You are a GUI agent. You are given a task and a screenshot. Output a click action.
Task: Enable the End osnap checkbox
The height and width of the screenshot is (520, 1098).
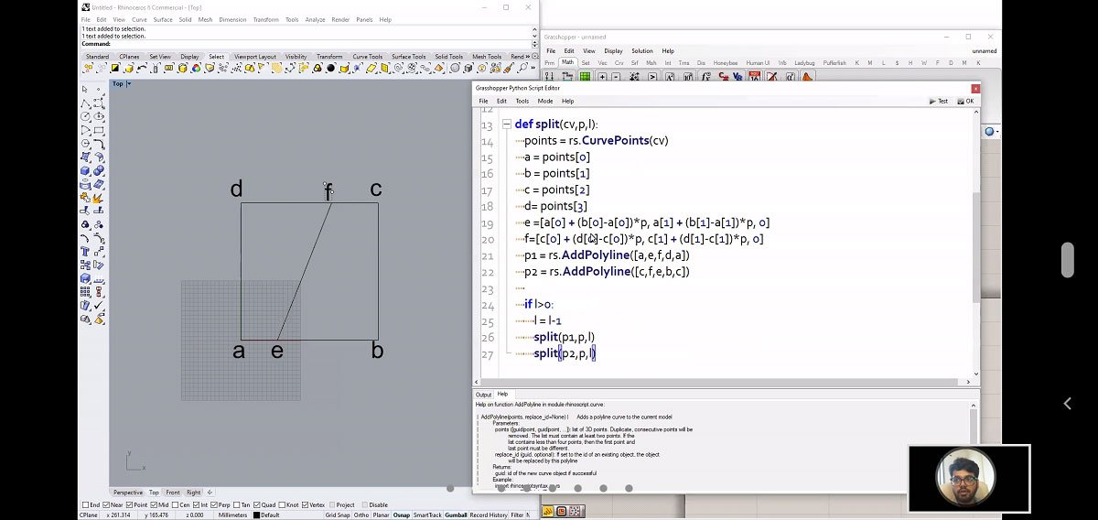tap(85, 504)
